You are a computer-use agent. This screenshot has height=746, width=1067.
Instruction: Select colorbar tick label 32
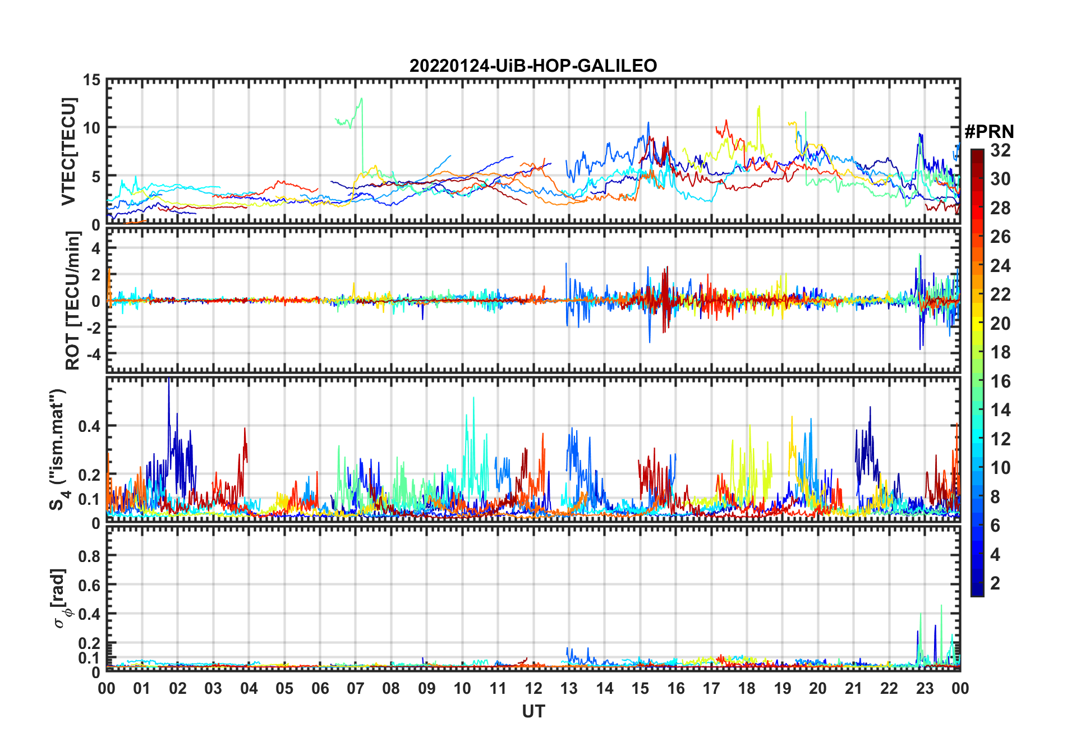click(1000, 150)
